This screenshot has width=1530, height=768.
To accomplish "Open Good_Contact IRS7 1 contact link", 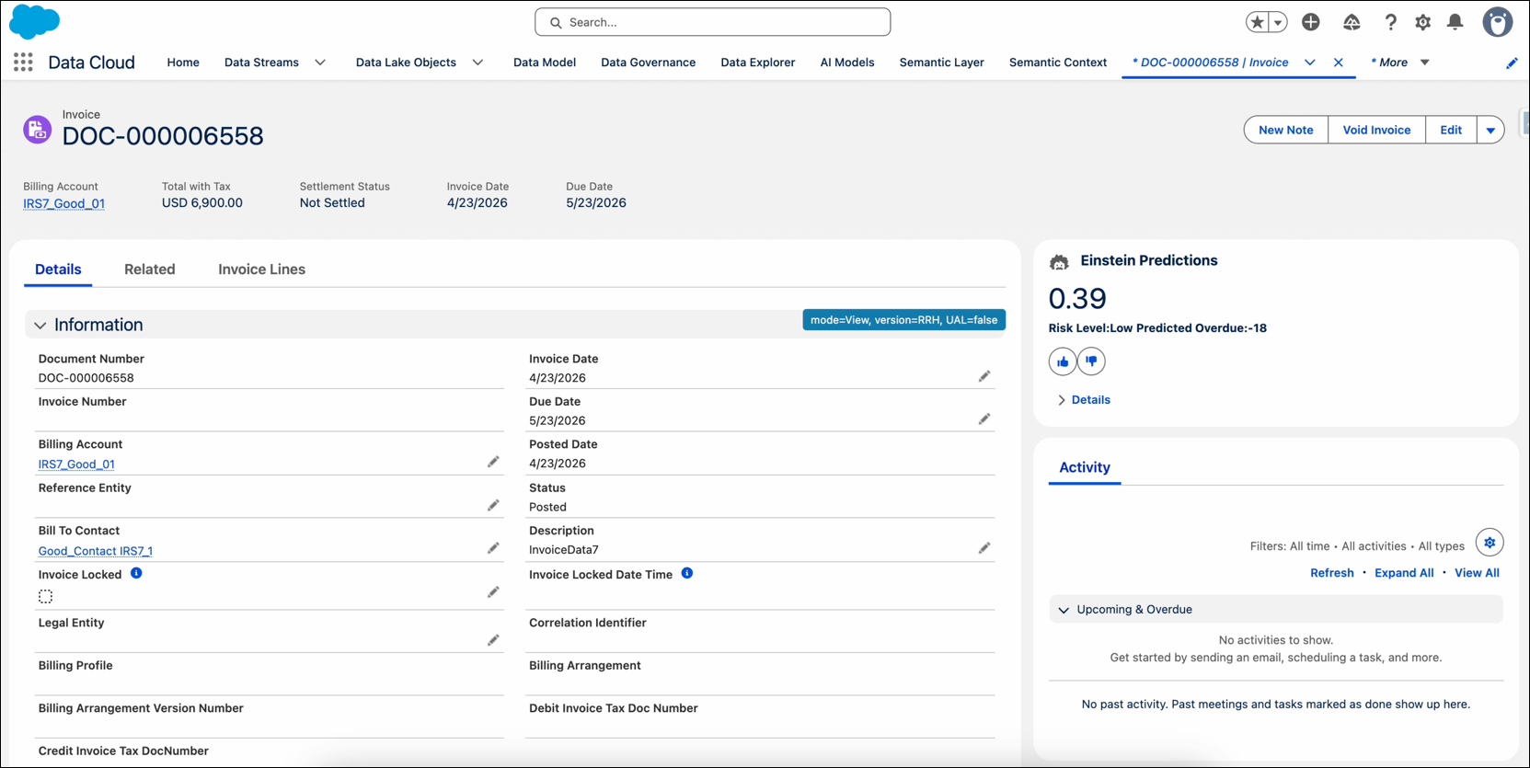I will point(96,551).
